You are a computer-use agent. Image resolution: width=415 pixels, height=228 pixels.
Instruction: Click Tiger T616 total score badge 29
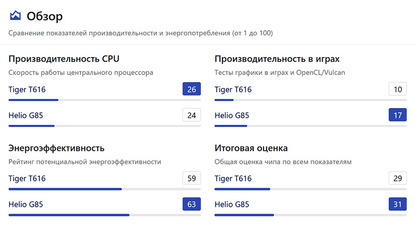[398, 179]
